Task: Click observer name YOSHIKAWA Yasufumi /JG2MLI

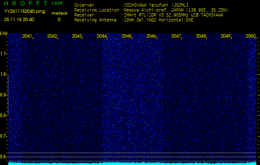Action: [156, 5]
